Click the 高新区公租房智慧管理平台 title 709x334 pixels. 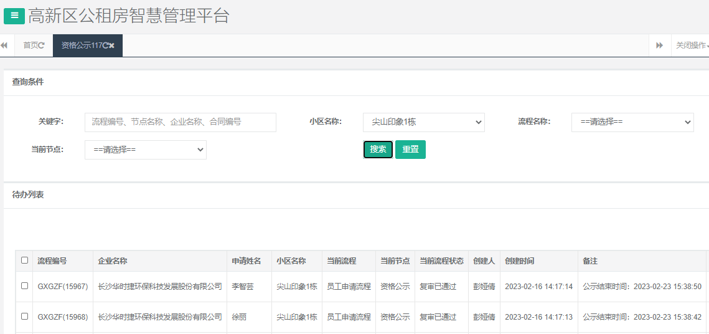pos(129,16)
